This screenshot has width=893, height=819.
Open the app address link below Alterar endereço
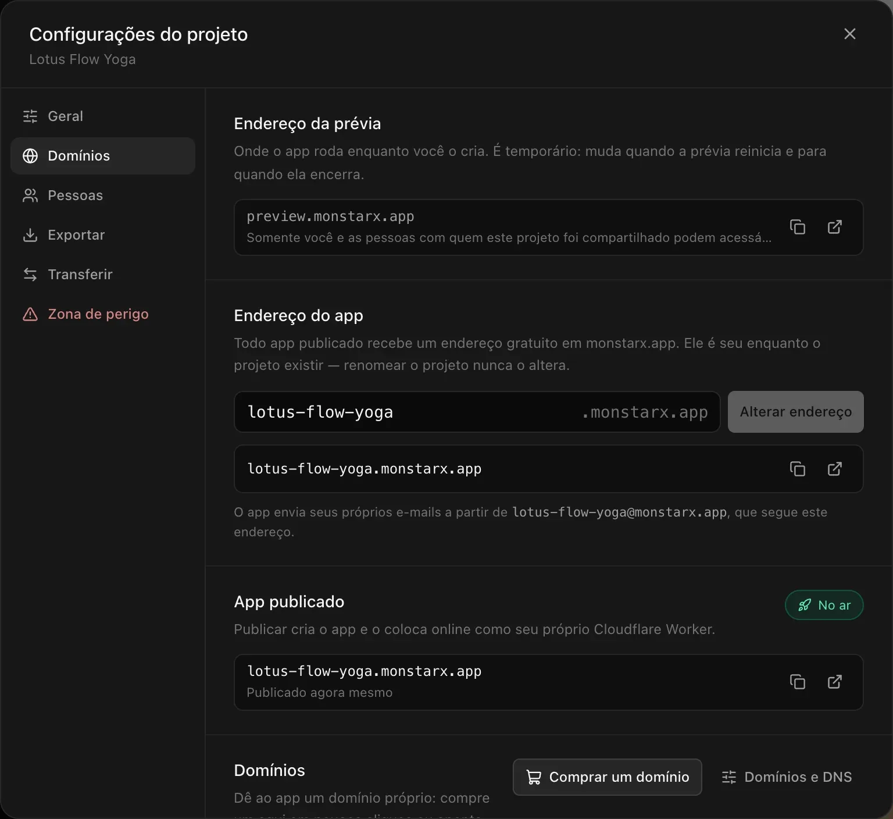835,469
